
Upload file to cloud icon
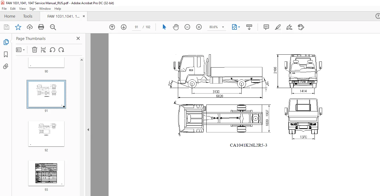click(30, 27)
